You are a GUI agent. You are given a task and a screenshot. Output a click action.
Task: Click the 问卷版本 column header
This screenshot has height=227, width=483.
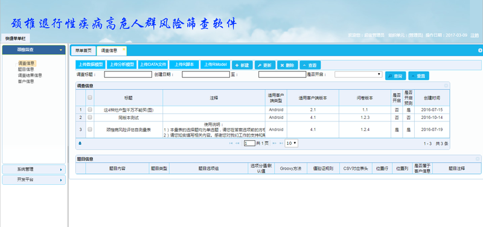click(365, 98)
